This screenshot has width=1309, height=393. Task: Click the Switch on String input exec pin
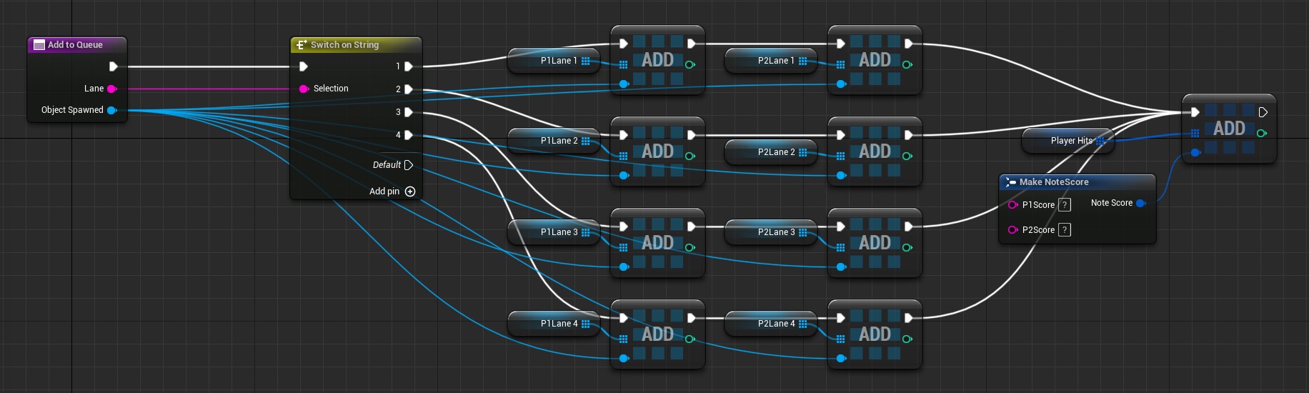304,66
